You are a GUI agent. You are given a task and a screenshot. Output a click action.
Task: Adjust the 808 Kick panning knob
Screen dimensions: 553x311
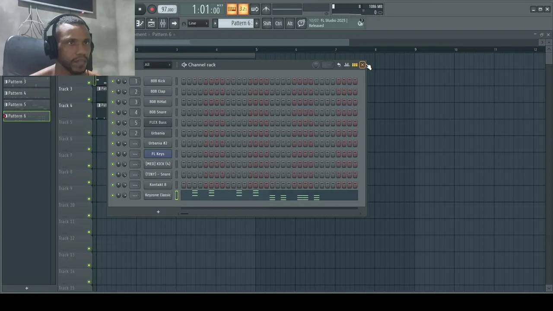tap(118, 81)
